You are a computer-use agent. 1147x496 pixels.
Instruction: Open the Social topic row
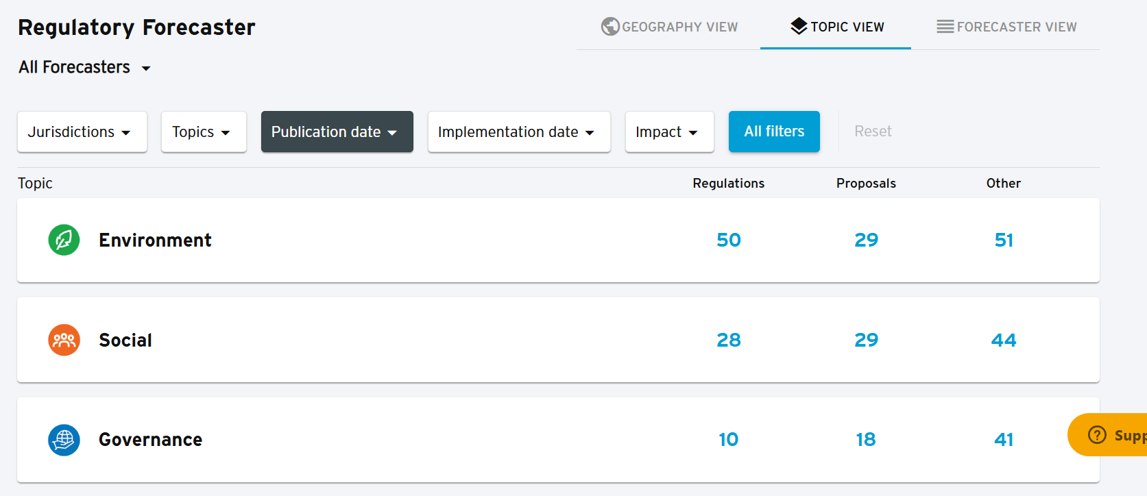coord(558,340)
